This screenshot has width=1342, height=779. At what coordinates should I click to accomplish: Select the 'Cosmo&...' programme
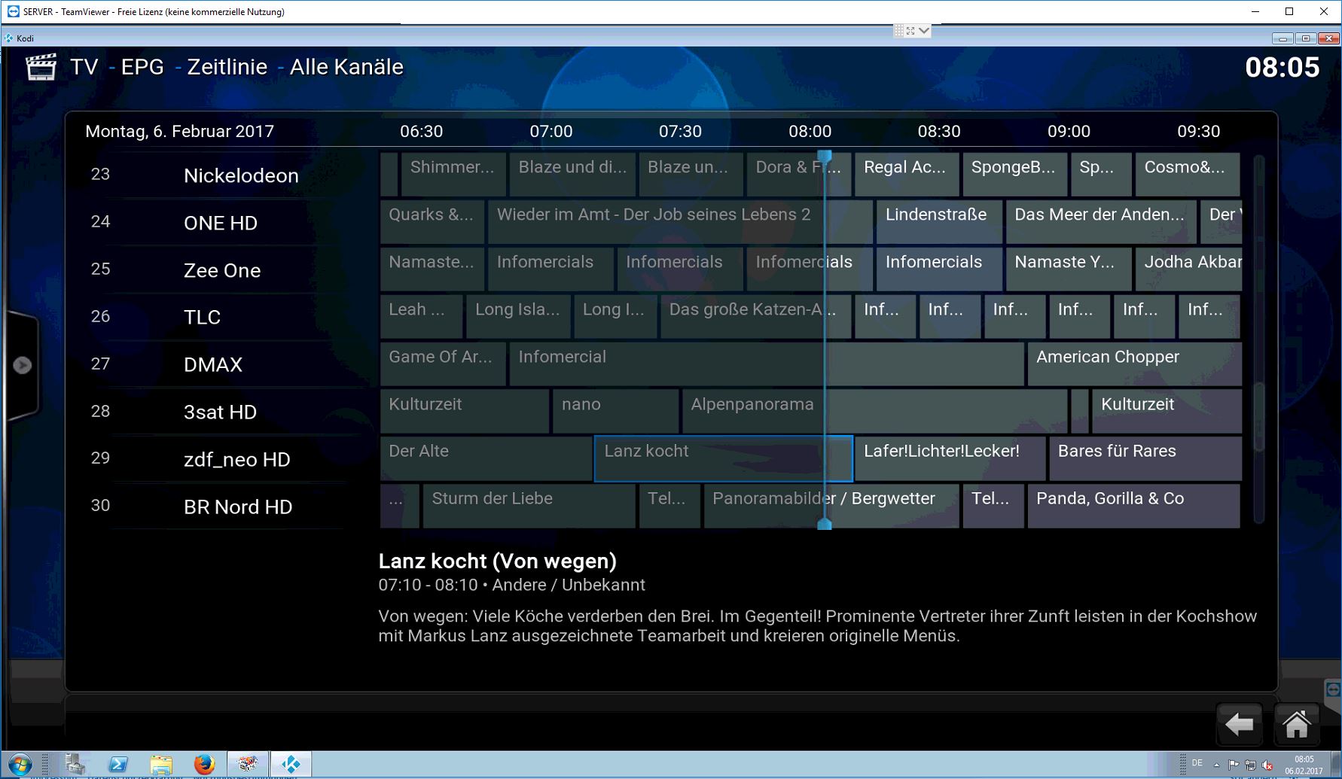[1187, 175]
